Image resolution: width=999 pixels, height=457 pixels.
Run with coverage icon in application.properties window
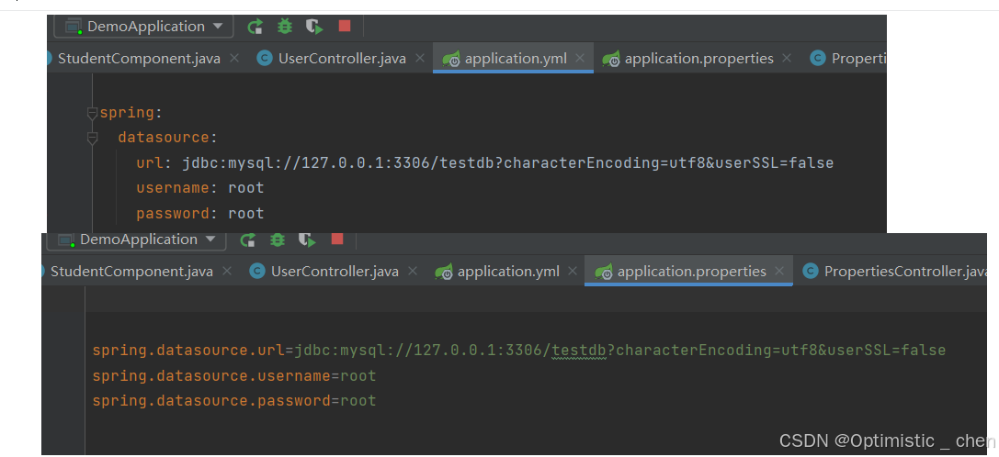(x=307, y=240)
